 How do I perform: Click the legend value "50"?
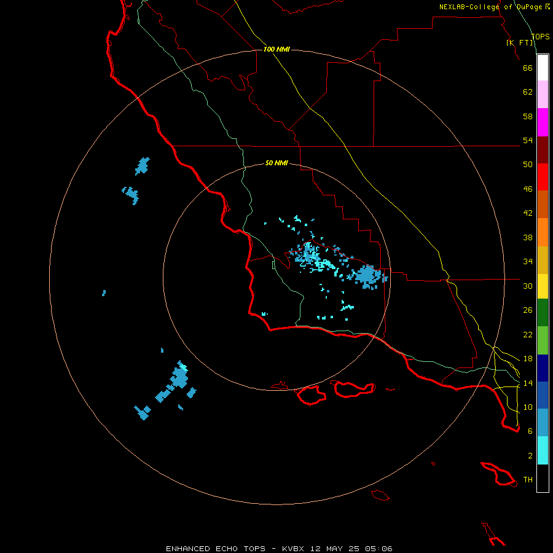pyautogui.click(x=528, y=165)
